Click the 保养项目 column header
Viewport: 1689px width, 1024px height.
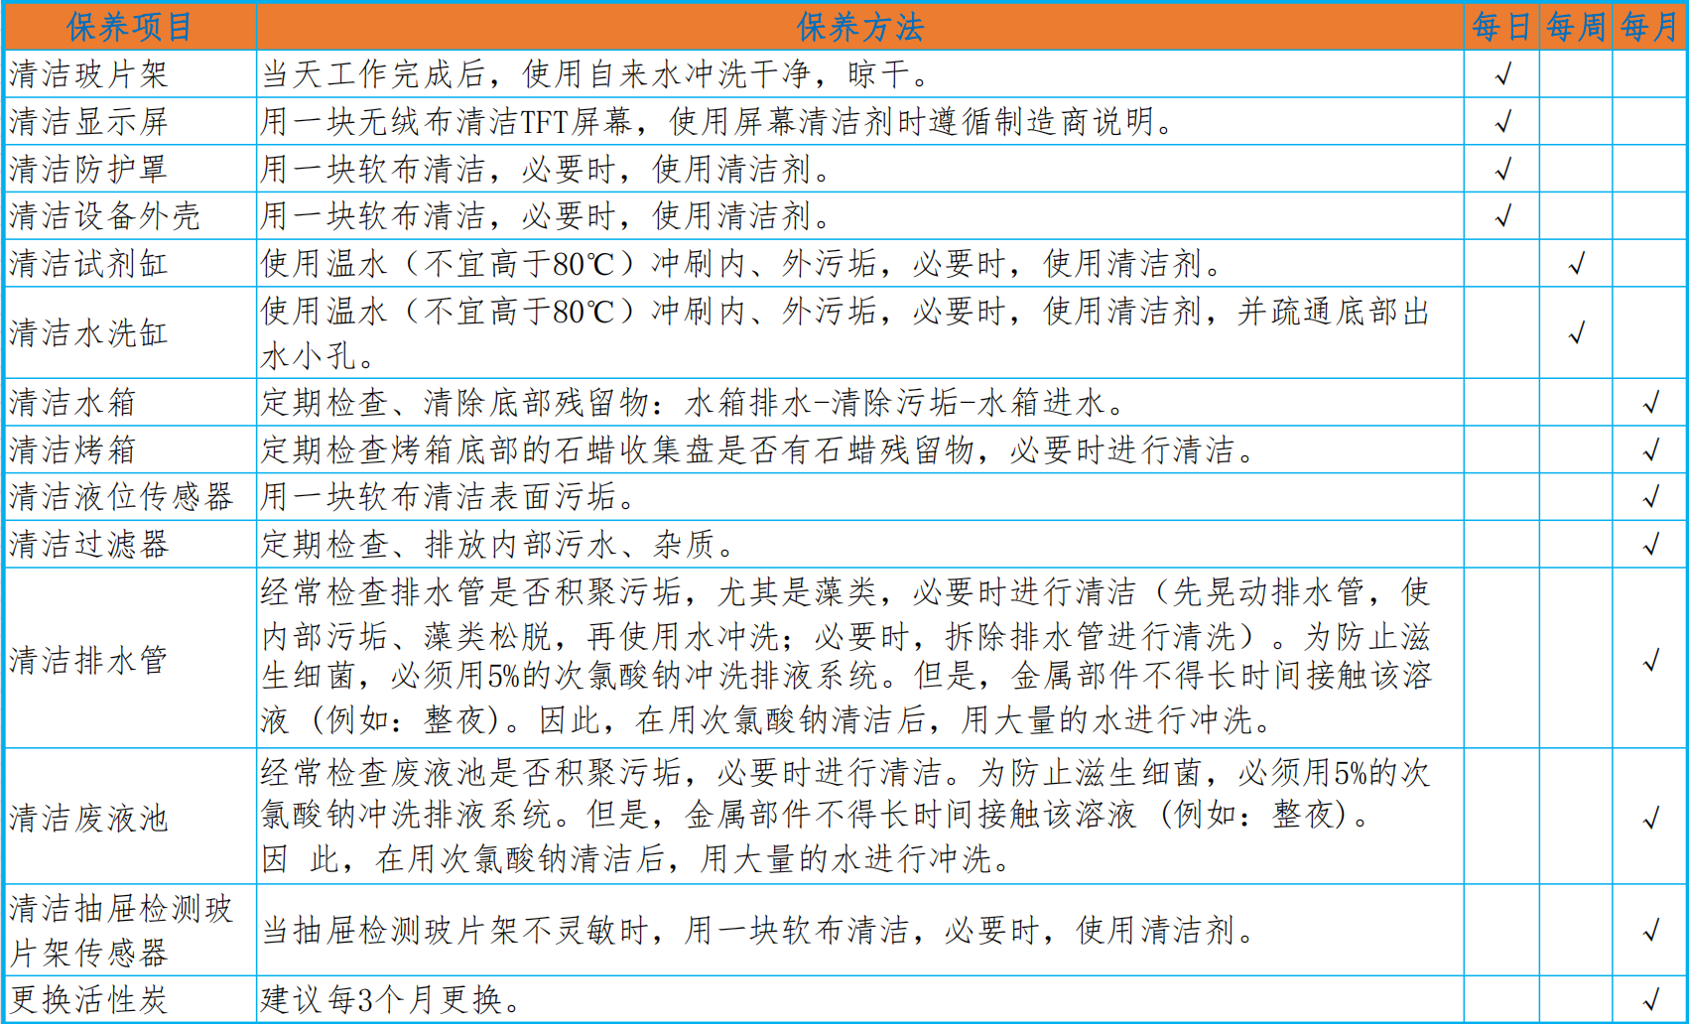pyautogui.click(x=130, y=27)
